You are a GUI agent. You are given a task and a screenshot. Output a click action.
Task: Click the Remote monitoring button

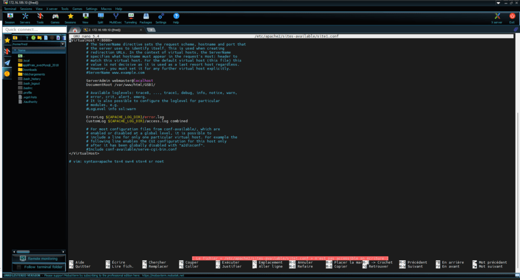(x=38, y=259)
